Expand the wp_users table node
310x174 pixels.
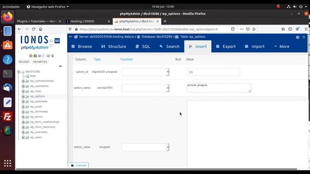tap(23, 137)
